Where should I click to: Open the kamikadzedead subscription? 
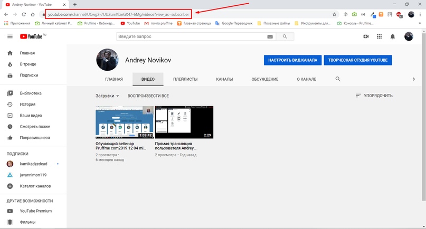(33, 164)
